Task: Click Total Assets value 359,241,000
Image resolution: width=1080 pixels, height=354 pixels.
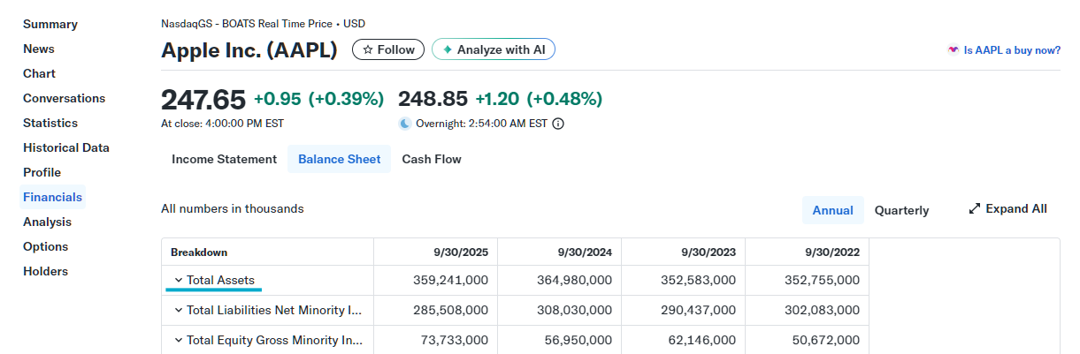Action: click(450, 281)
